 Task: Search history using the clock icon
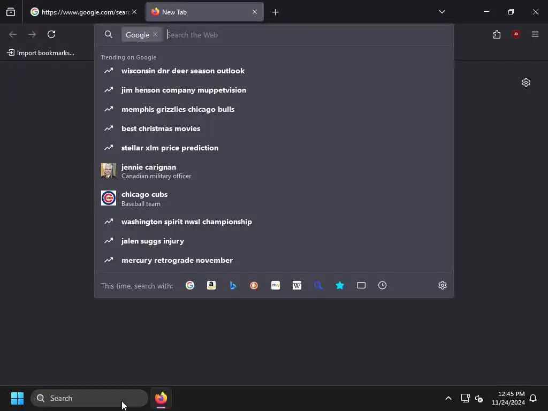coord(382,286)
